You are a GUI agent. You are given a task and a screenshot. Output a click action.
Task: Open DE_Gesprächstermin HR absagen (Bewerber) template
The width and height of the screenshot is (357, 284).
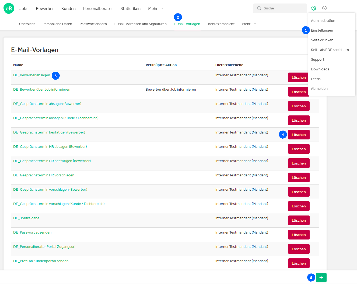[50, 147]
